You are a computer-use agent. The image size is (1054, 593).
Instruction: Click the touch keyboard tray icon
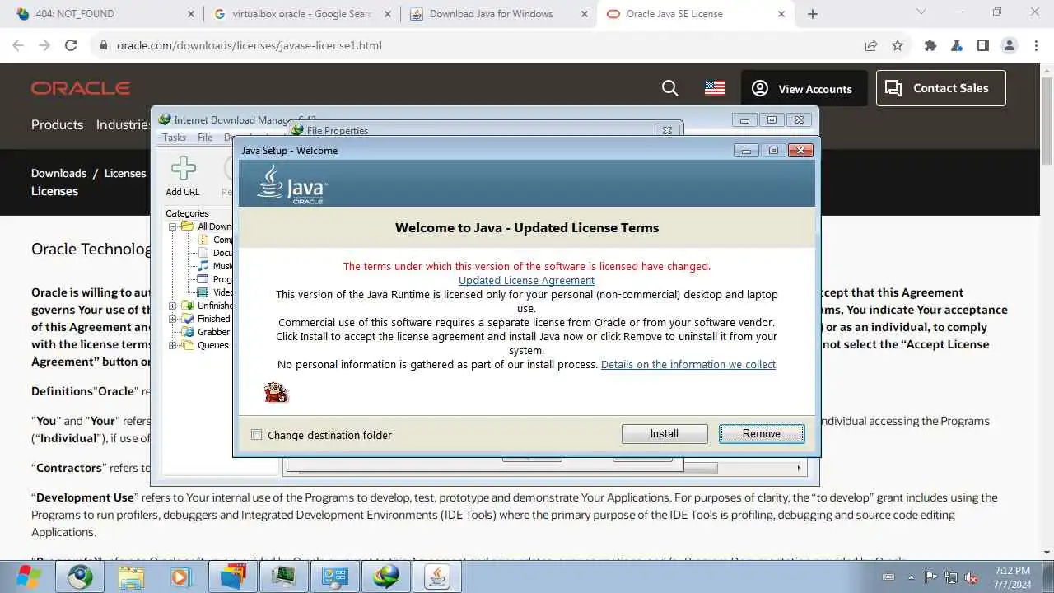[889, 577]
